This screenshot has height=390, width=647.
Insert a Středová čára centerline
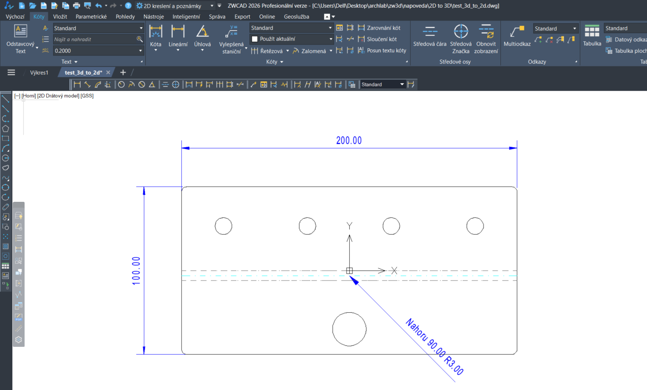430,36
